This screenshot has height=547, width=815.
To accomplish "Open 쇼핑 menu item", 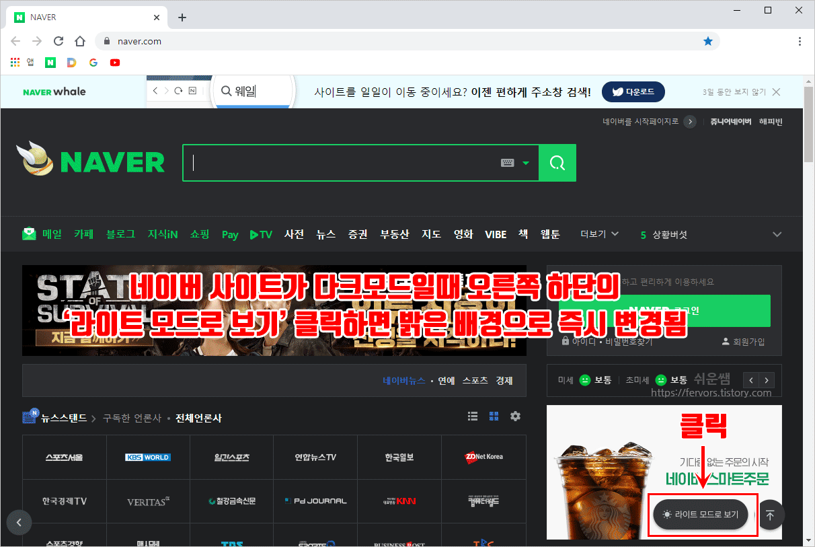I will point(200,234).
